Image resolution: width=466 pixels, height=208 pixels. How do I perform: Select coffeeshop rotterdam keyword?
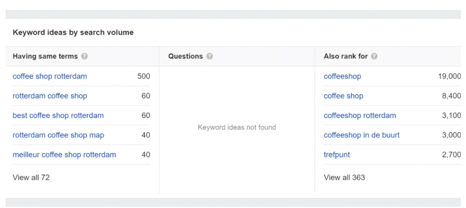point(360,116)
